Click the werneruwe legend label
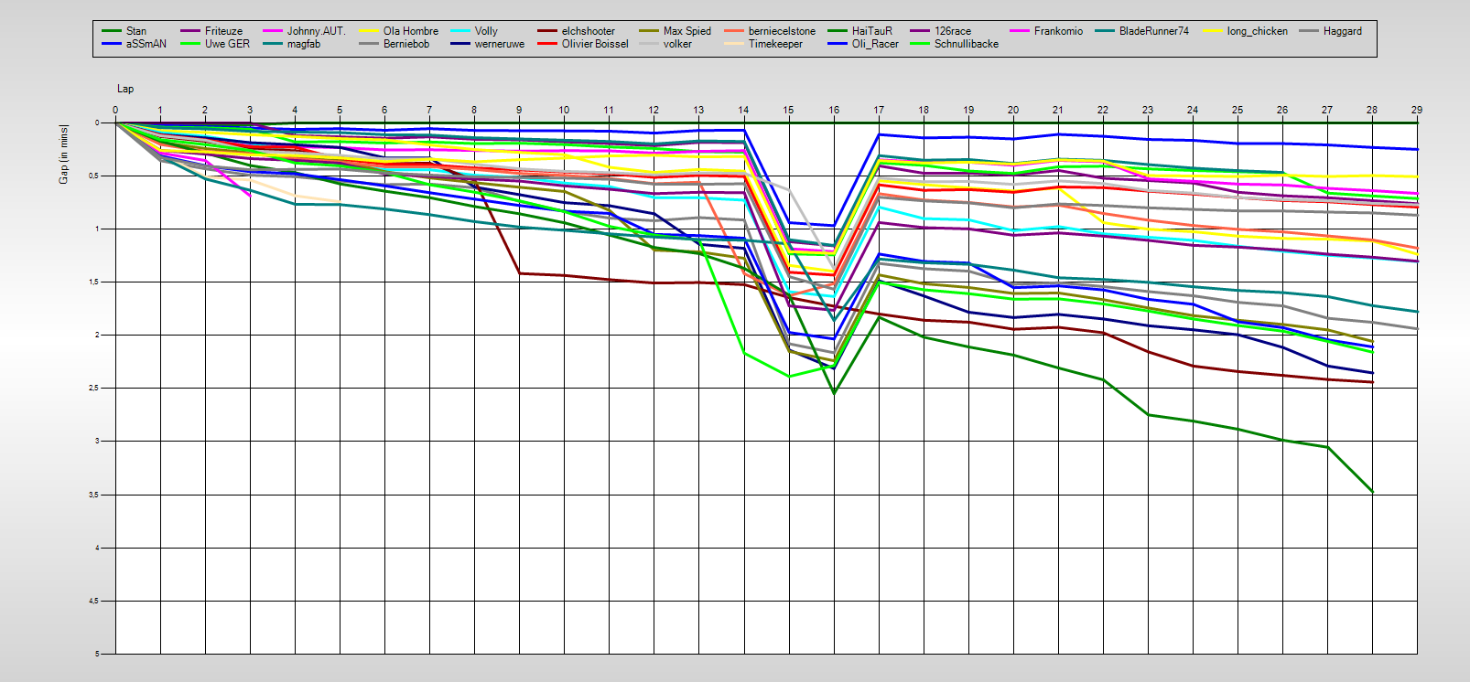Viewport: 1470px width, 682px height. coord(500,44)
